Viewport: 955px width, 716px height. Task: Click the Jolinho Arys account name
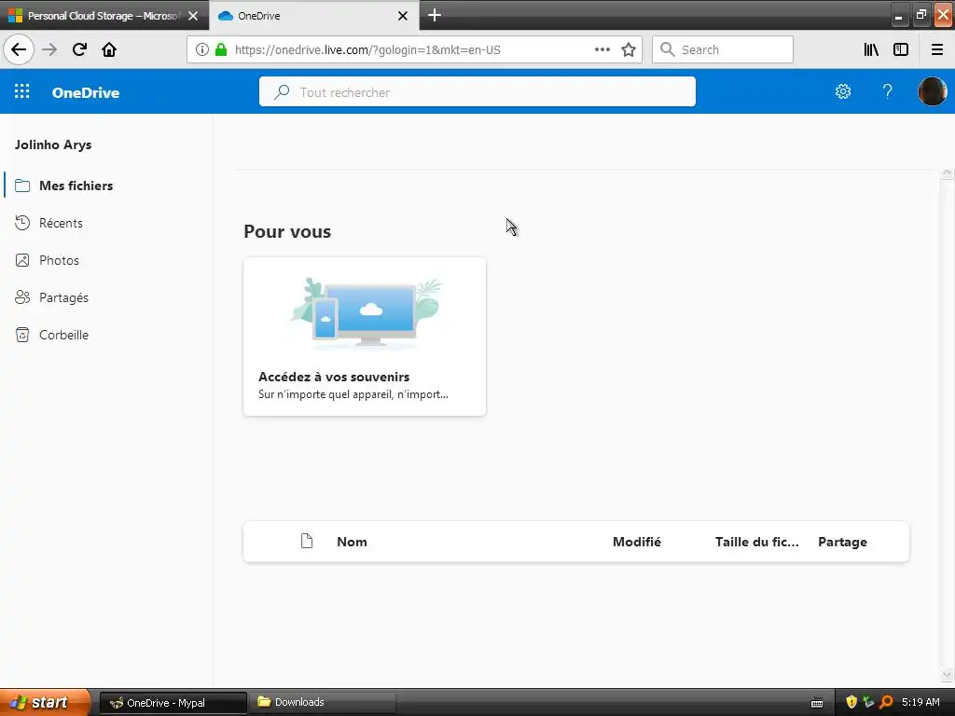click(x=53, y=145)
